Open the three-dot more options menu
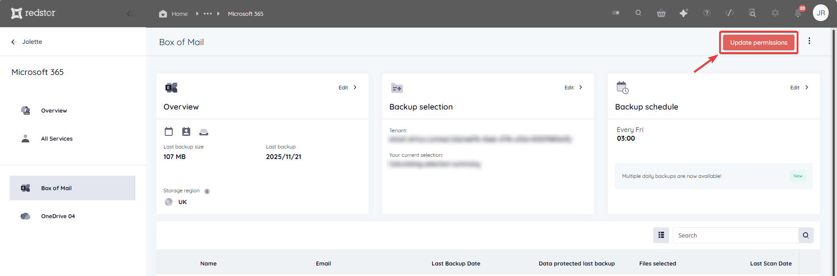Viewport: 837px width, 276px height. [x=809, y=41]
